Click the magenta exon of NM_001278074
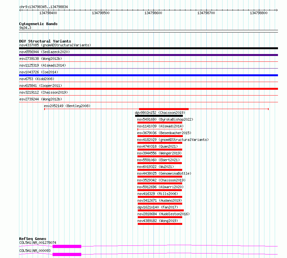Viewport: 287px width, 258px height. coord(67,246)
